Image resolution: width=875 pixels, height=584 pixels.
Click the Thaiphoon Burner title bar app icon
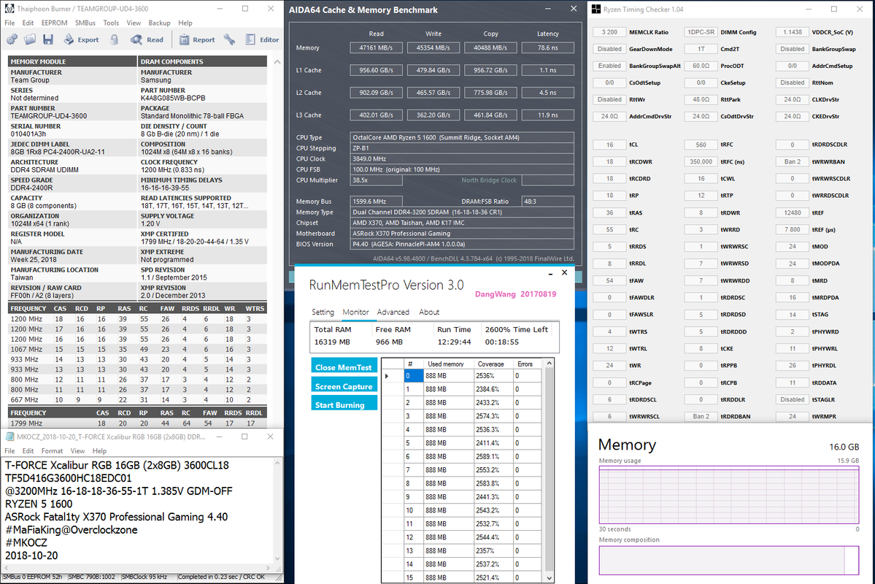(x=9, y=8)
